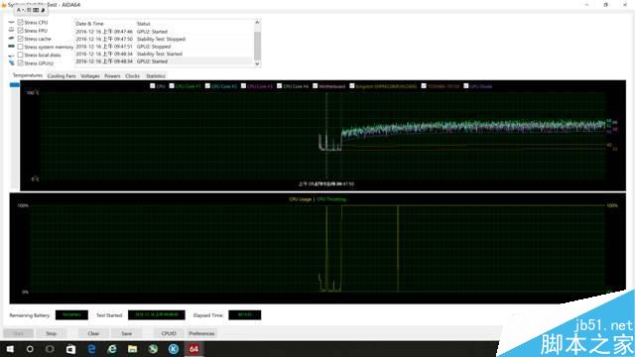
Task: Open the Preferences dialog
Action: point(201,333)
